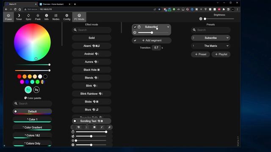This screenshot has height=152, width=271.
Task: Select the Blobs effect
Action: pyautogui.click(x=91, y=101)
